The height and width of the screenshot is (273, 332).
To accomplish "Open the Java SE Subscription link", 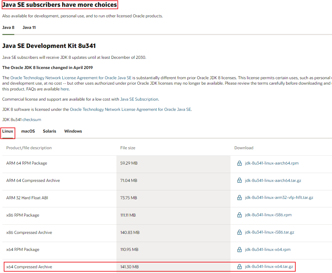I will [139, 99].
